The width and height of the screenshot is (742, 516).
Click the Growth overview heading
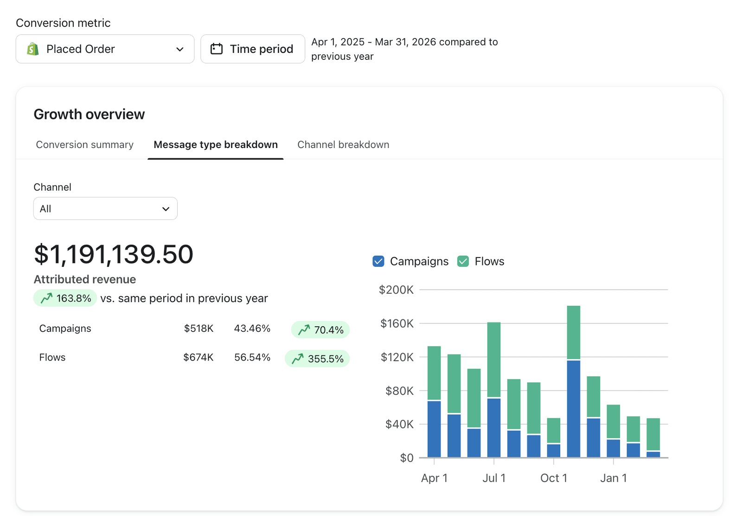coord(89,114)
